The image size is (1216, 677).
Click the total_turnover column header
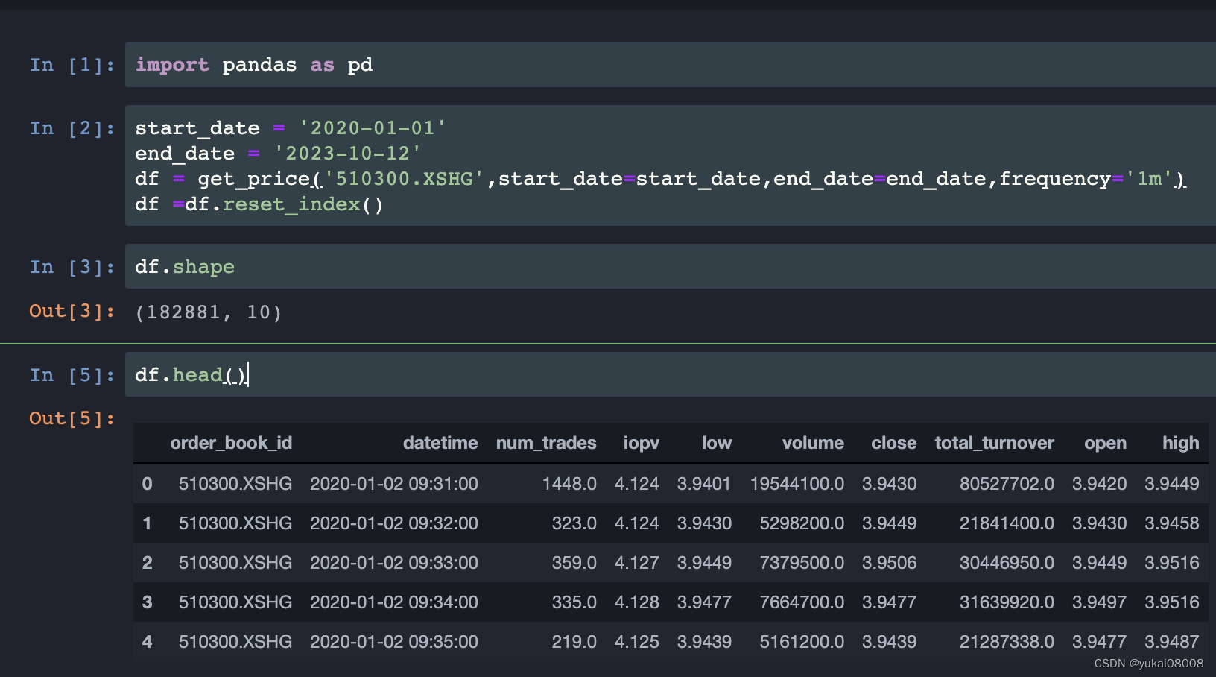(995, 443)
